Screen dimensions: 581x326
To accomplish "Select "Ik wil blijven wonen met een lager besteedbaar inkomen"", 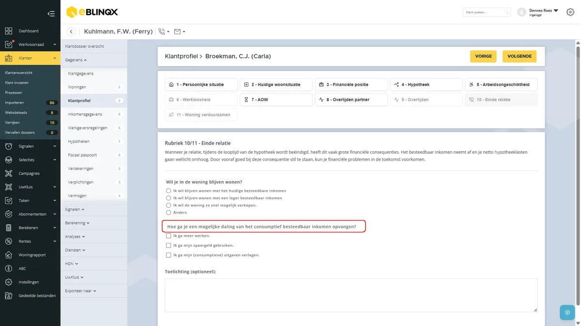I will point(168,198).
